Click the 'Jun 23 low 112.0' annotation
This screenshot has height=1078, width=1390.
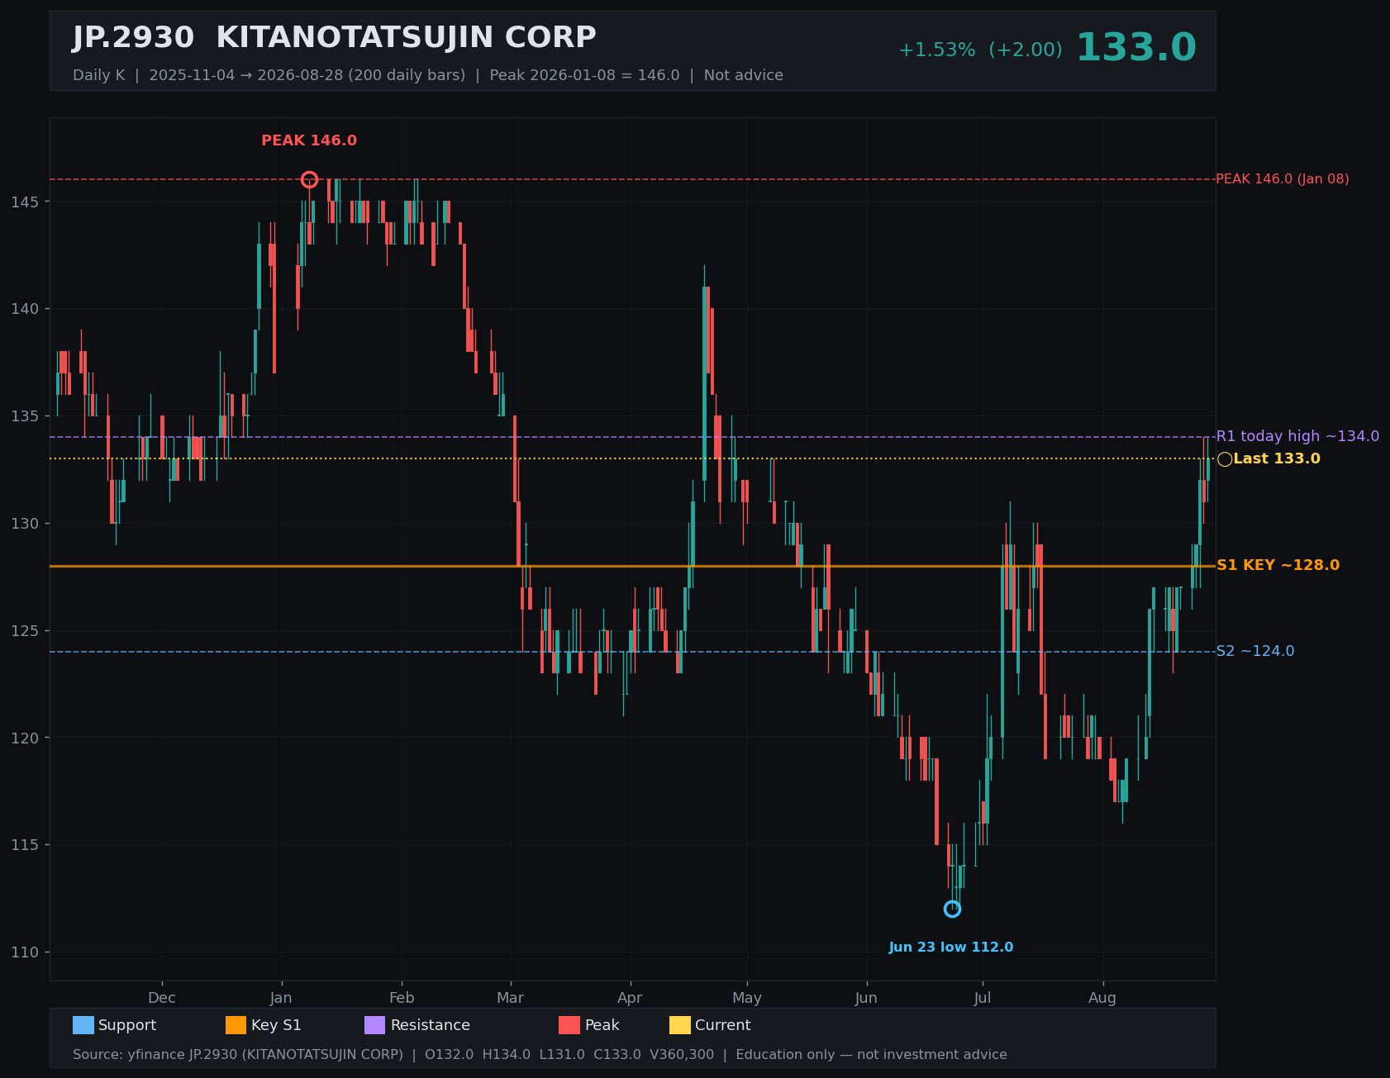coord(951,947)
